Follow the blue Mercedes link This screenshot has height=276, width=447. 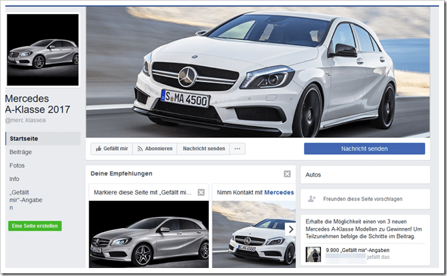279,193
